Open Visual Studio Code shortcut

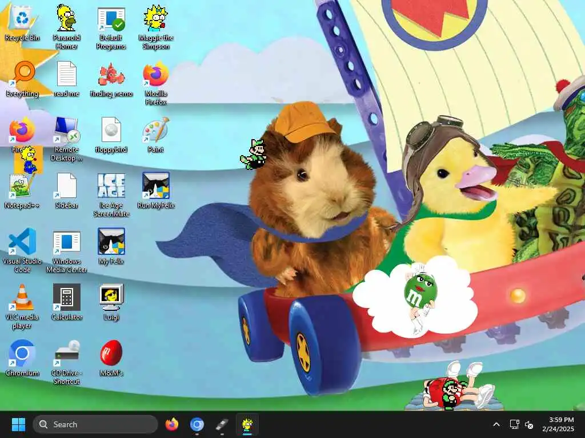coord(22,252)
